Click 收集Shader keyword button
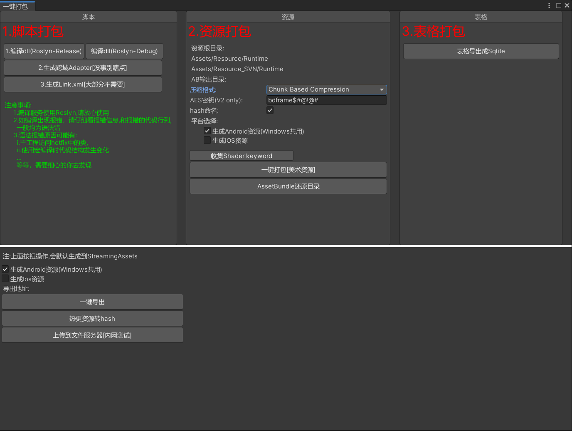This screenshot has height=431, width=572. pos(242,156)
